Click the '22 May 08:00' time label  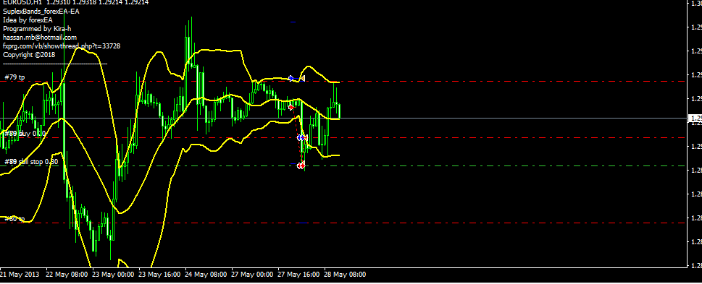tap(67, 274)
